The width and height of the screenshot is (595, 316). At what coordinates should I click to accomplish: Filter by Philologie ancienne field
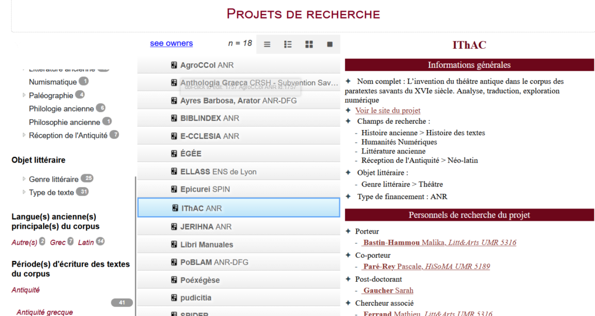[x=61, y=109]
